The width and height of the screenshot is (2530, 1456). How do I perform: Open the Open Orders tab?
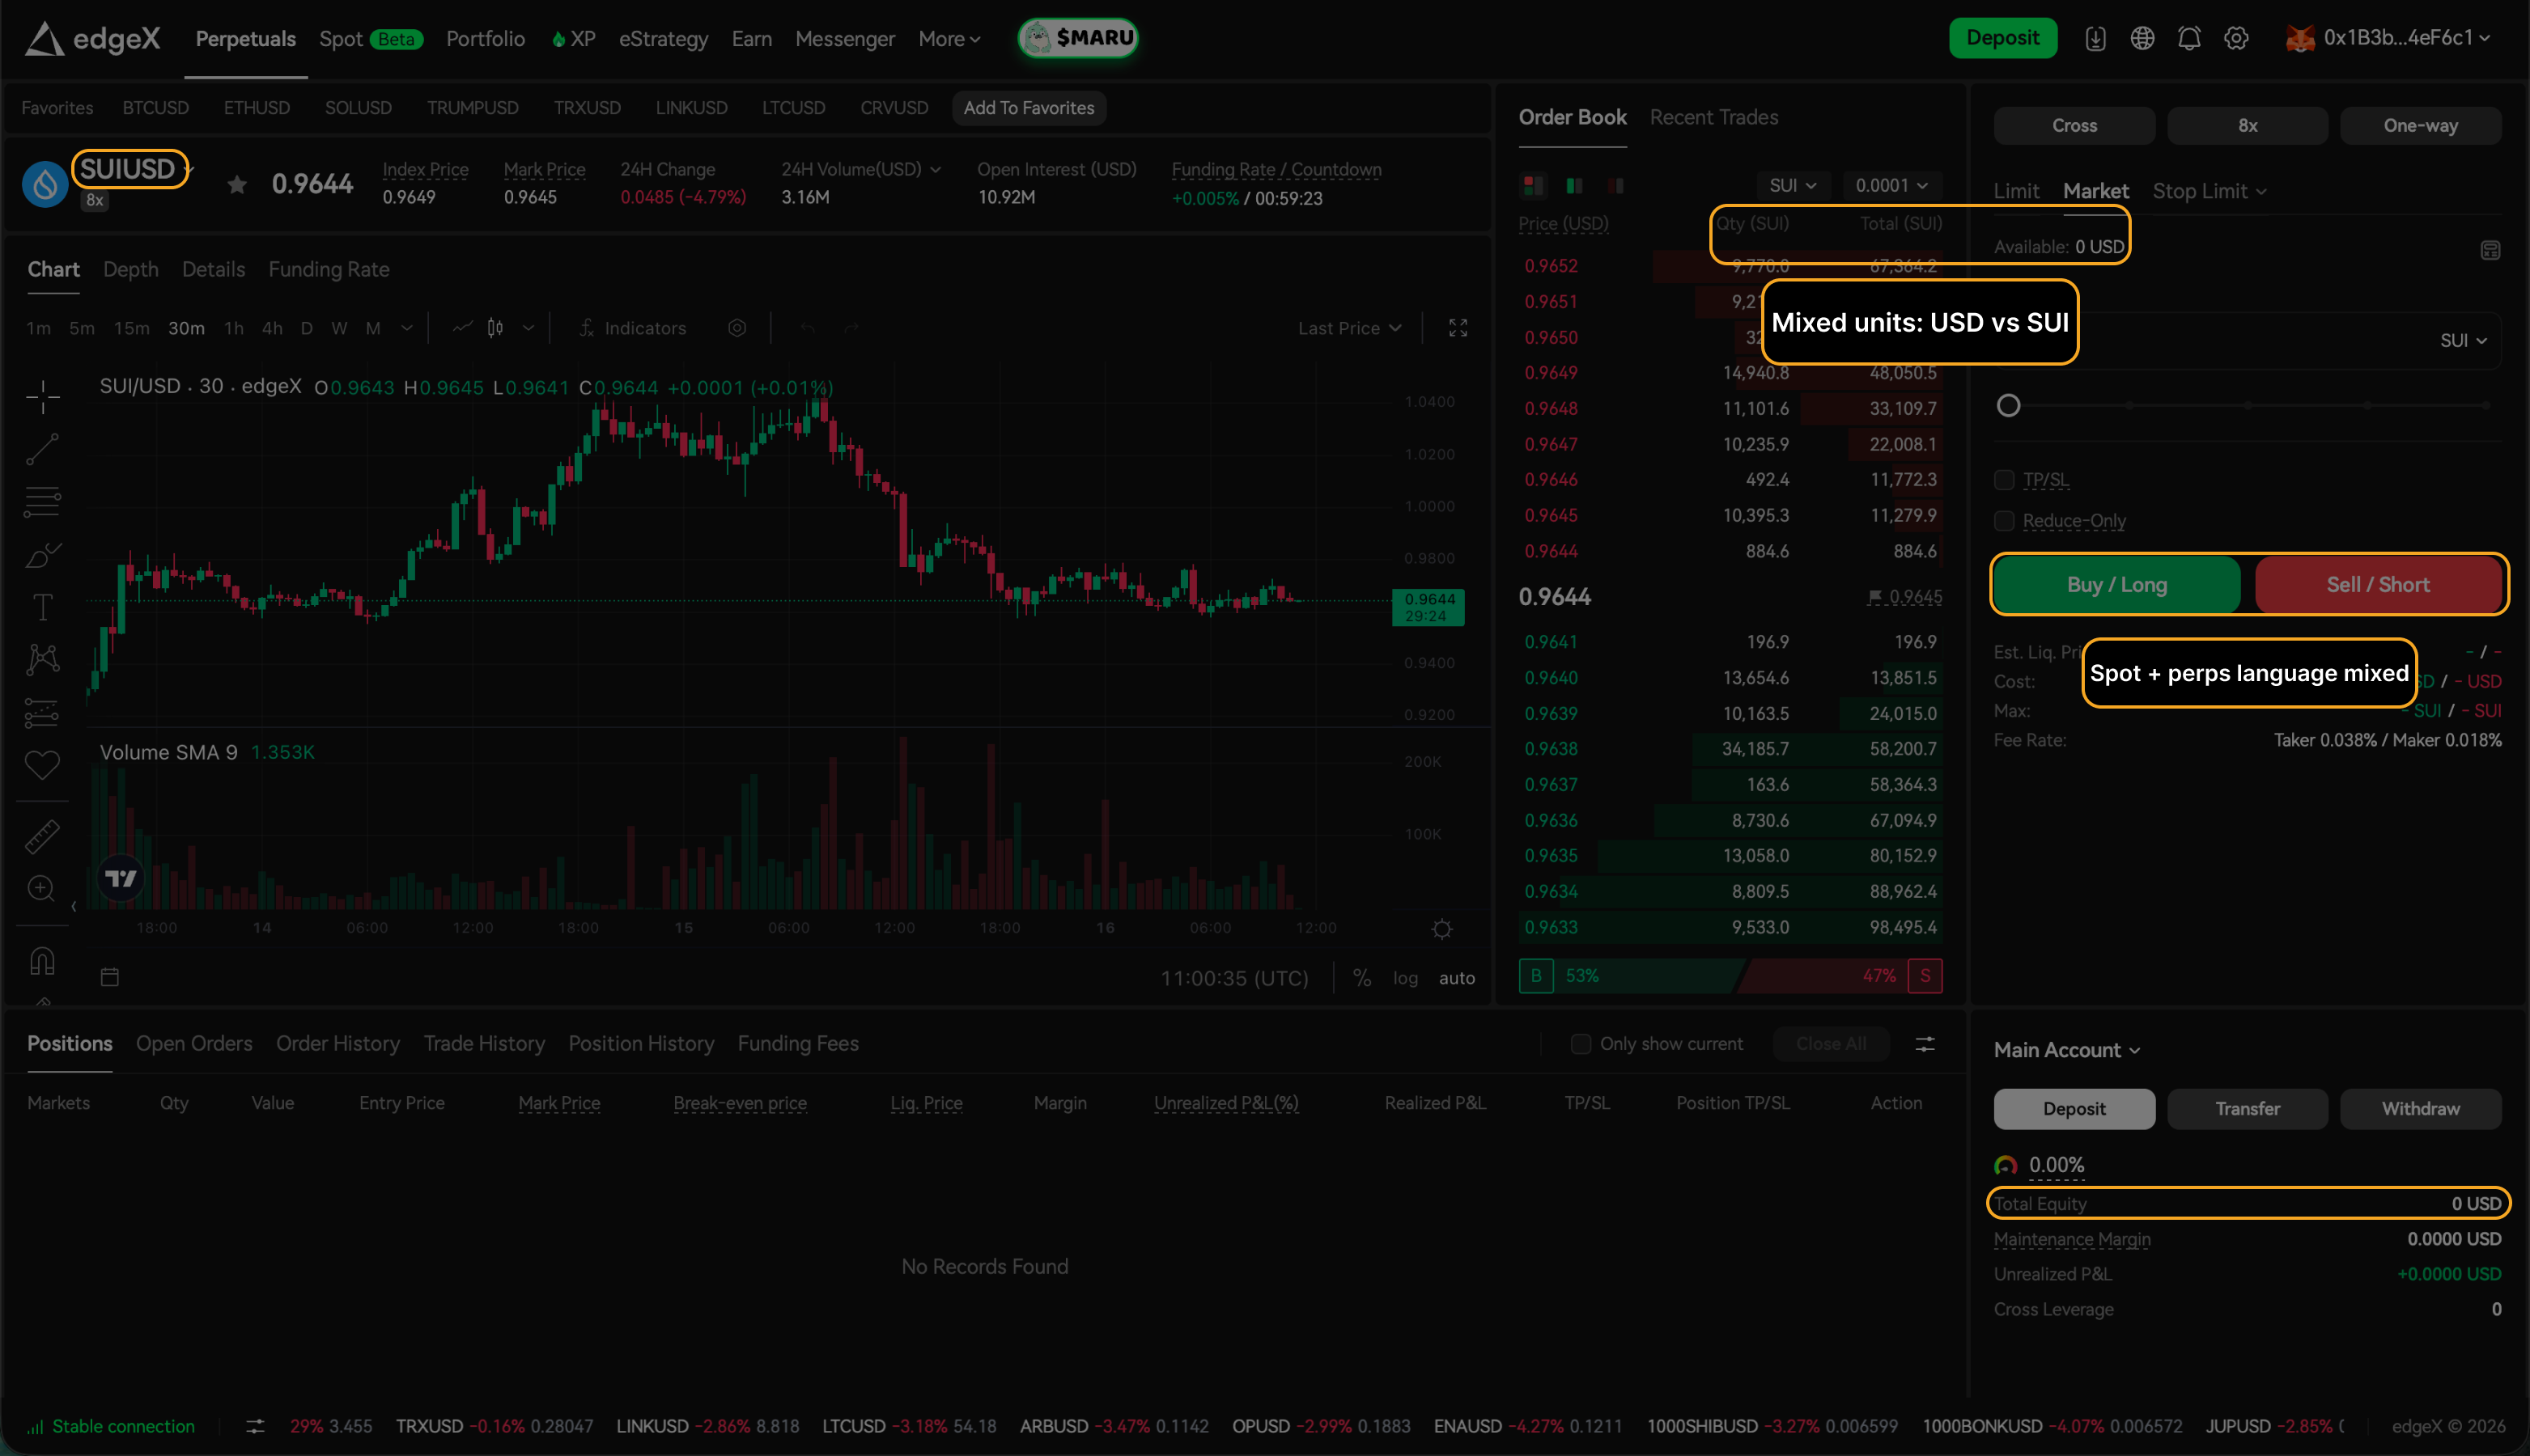point(194,1043)
